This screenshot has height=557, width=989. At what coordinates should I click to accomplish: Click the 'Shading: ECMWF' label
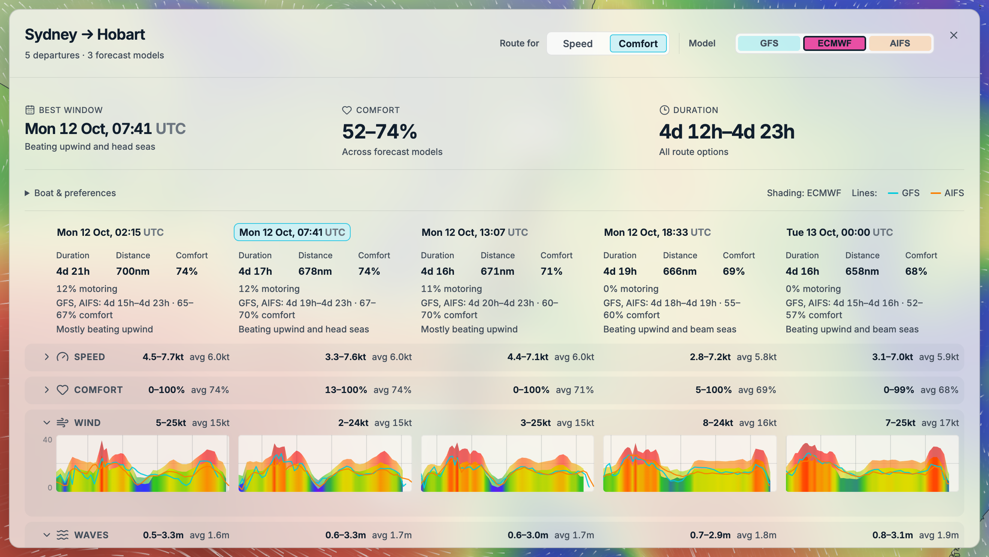[804, 193]
